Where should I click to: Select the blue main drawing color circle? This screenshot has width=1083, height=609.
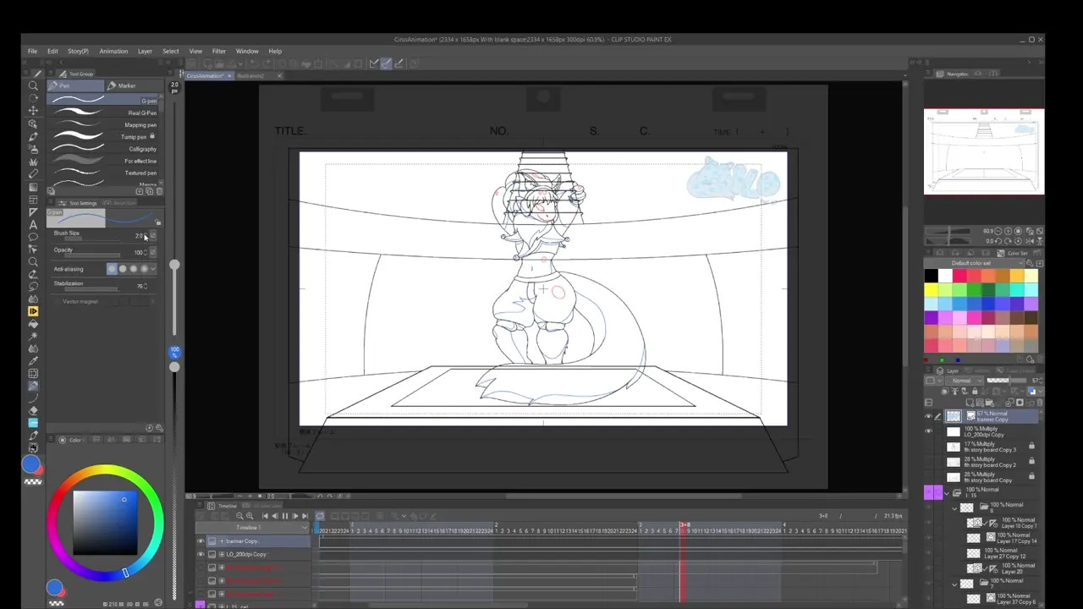coord(30,464)
